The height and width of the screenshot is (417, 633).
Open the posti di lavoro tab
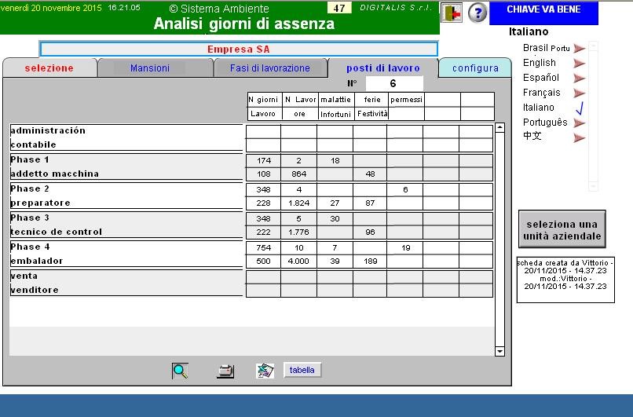click(383, 68)
